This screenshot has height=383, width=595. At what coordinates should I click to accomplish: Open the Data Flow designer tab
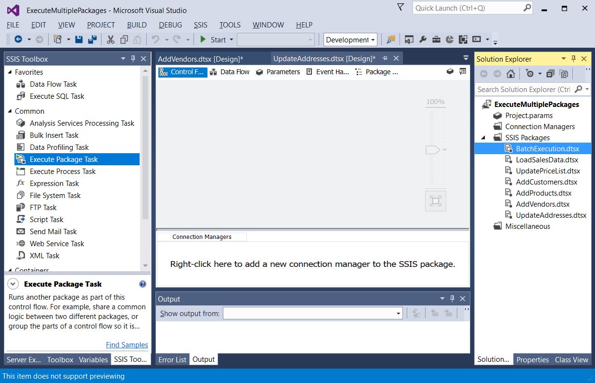click(x=230, y=72)
